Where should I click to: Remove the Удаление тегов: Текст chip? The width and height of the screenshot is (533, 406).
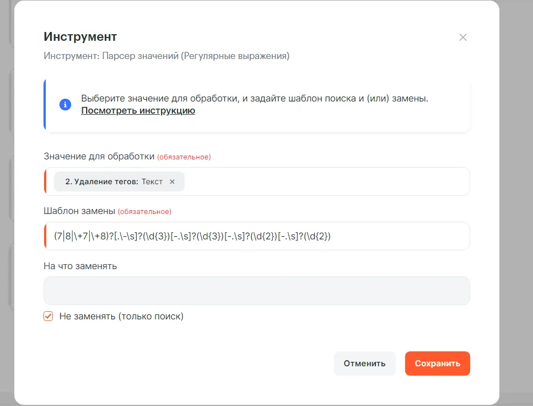click(x=172, y=181)
